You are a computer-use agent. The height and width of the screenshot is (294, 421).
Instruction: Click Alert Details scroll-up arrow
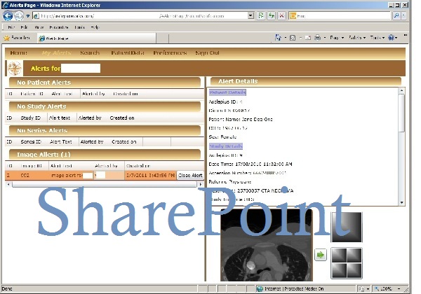point(401,91)
